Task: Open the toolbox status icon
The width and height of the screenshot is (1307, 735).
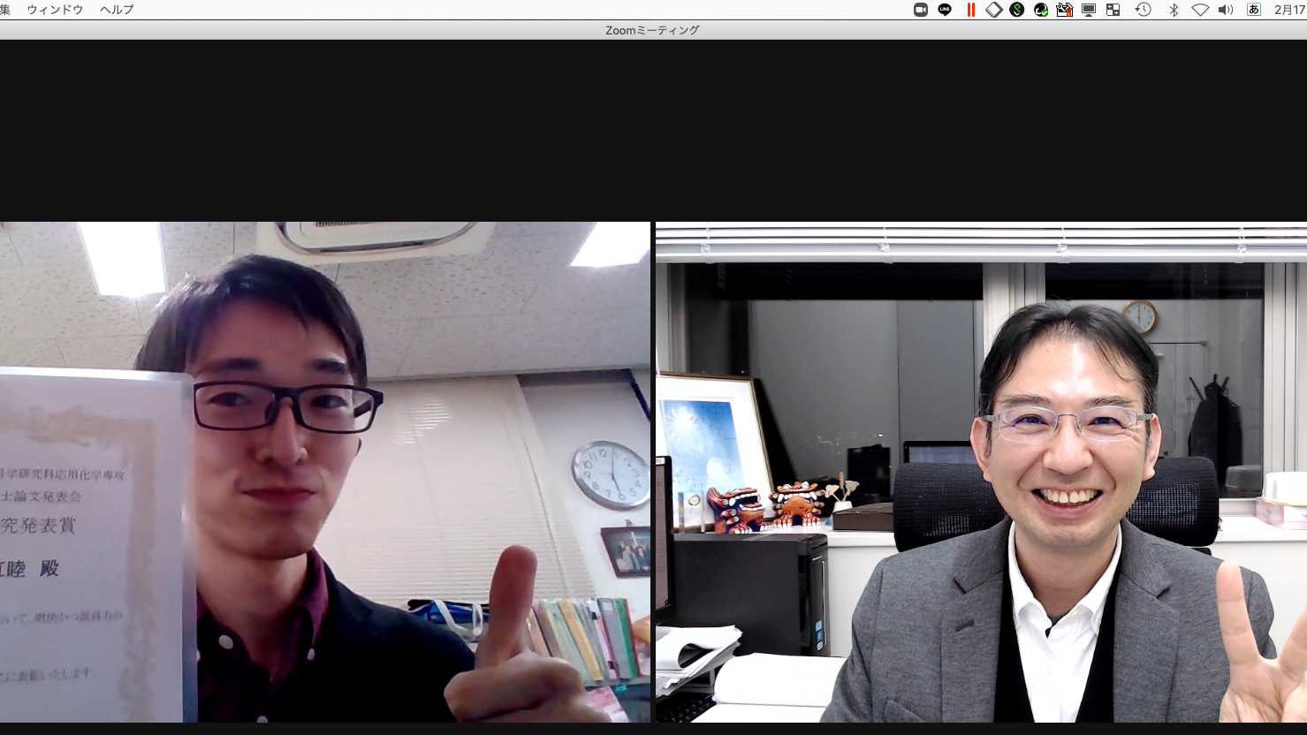Action: point(1064,10)
